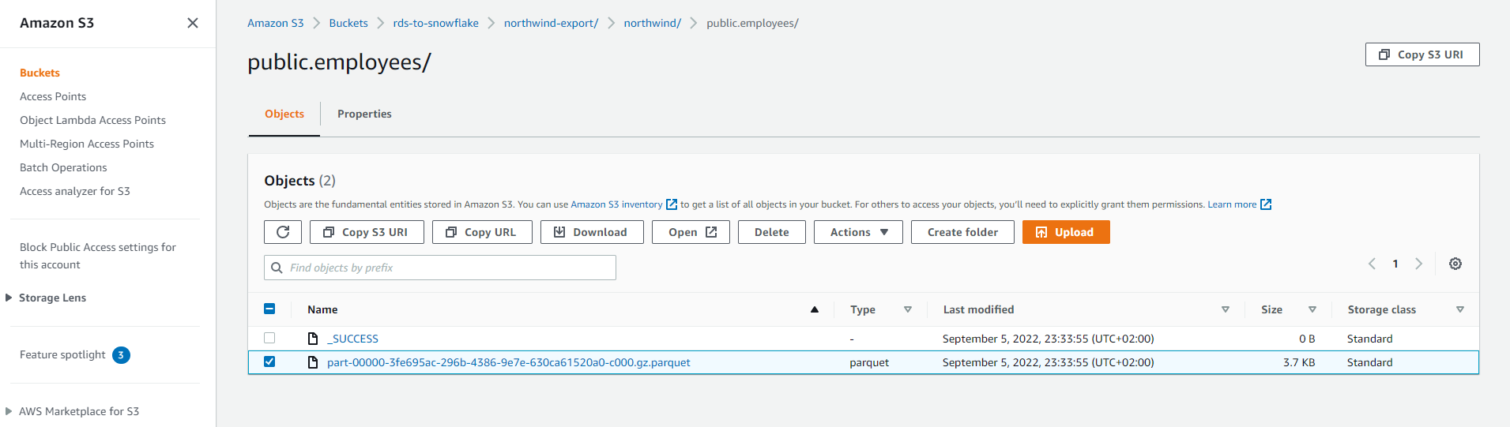Image resolution: width=1510 pixels, height=427 pixels.
Task: Click the parquet type cell
Action: [x=869, y=362]
